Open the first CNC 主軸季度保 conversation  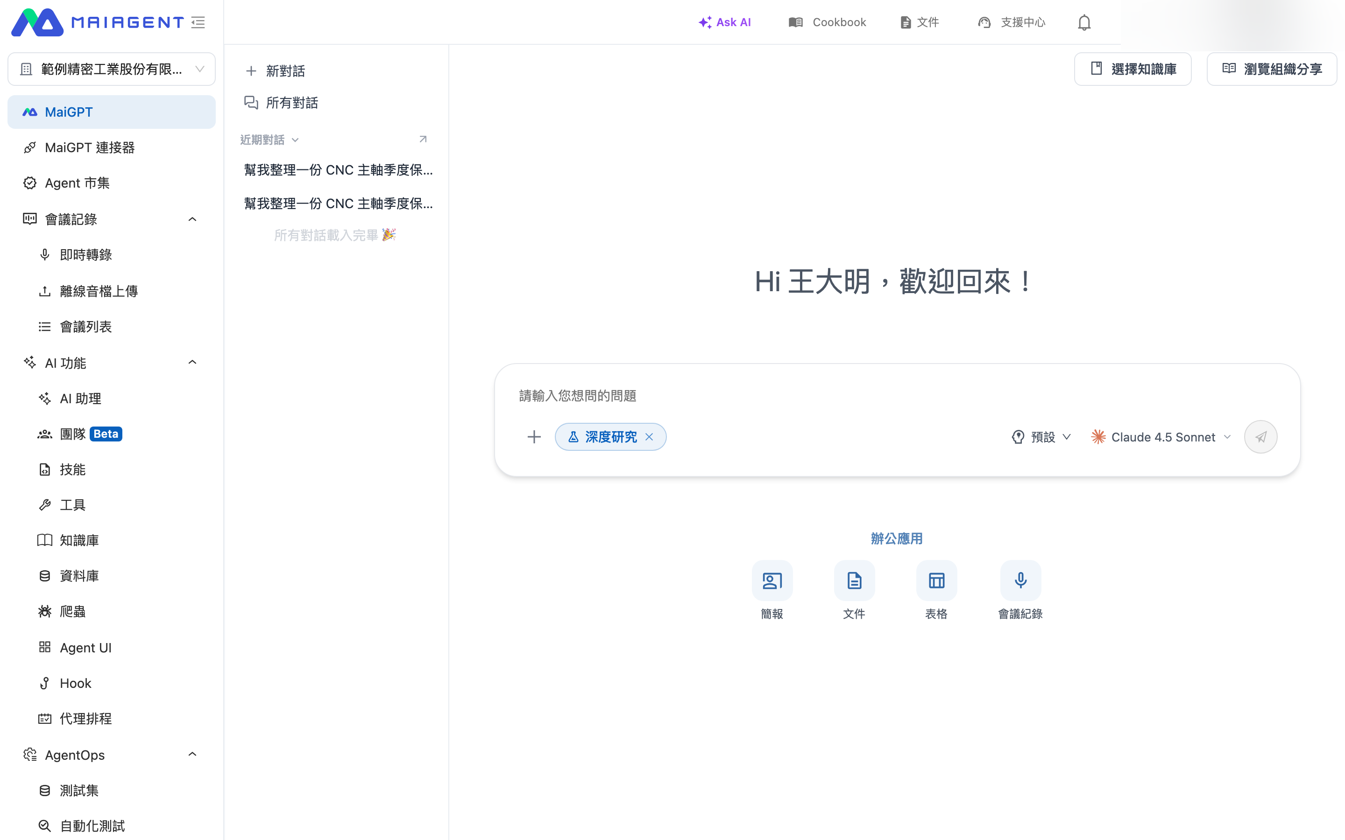[337, 169]
